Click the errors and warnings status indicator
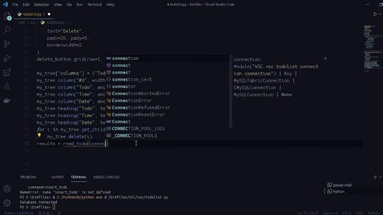 pyautogui.click(x=45, y=213)
